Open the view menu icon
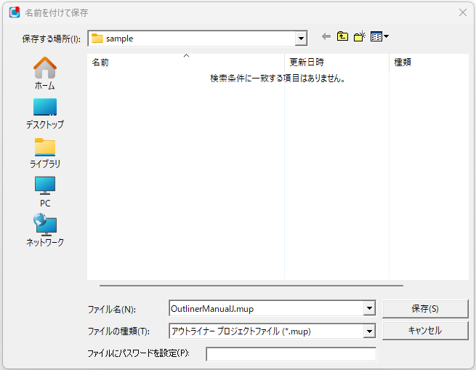Image resolution: width=476 pixels, height=370 pixels. (379, 36)
